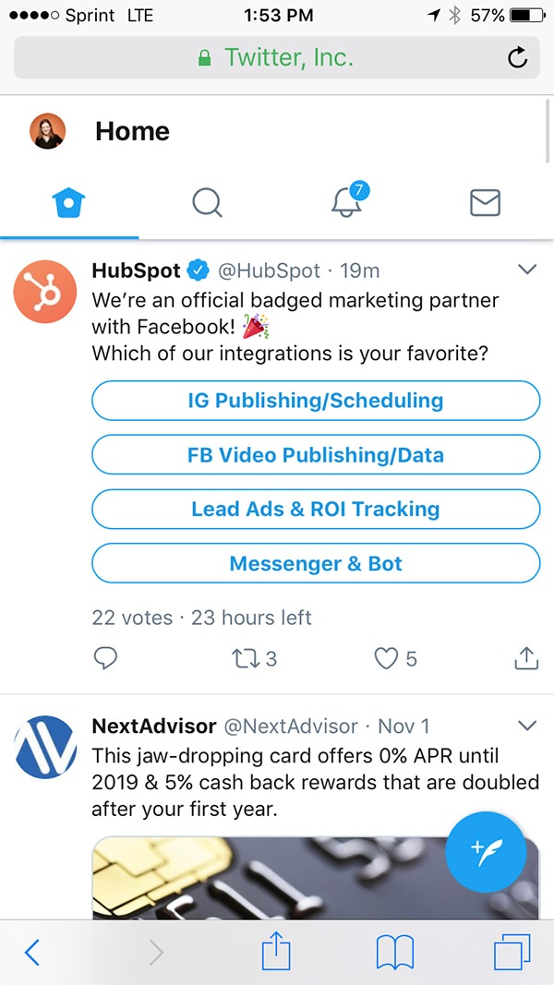
Task: Reload the Twitter page in Safari
Action: click(x=518, y=59)
